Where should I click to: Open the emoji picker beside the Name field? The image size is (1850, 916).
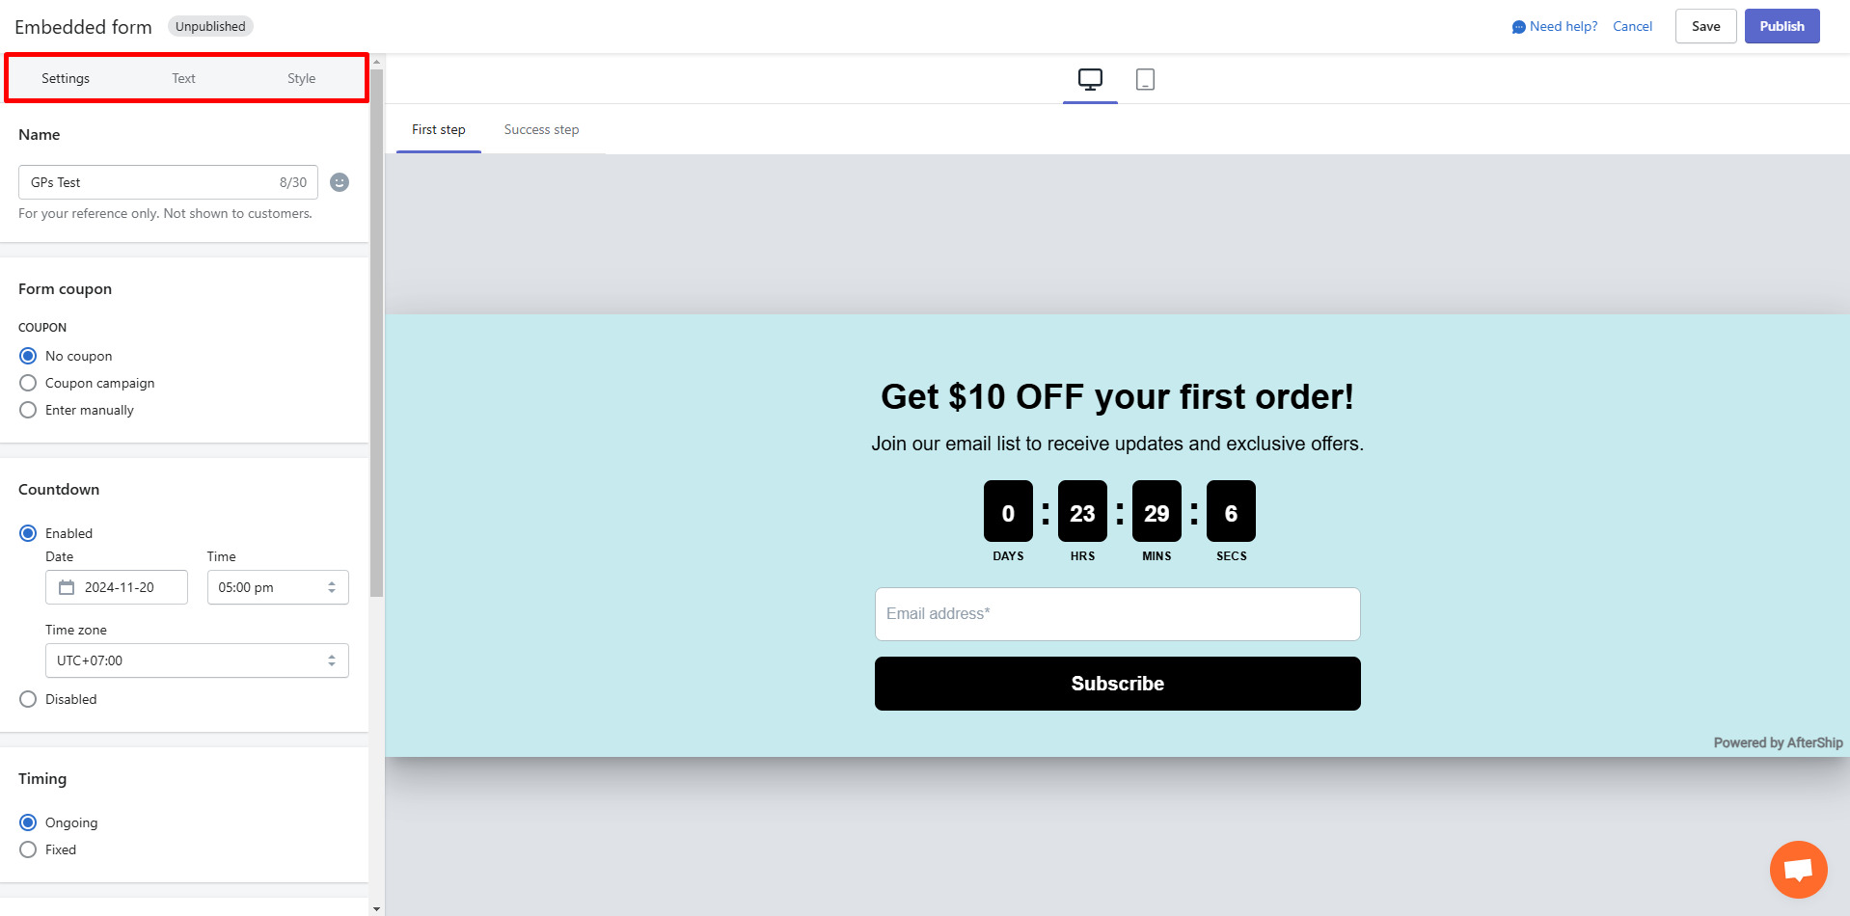pyautogui.click(x=339, y=182)
